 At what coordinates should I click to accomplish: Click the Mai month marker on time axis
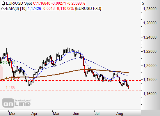(56, 113)
